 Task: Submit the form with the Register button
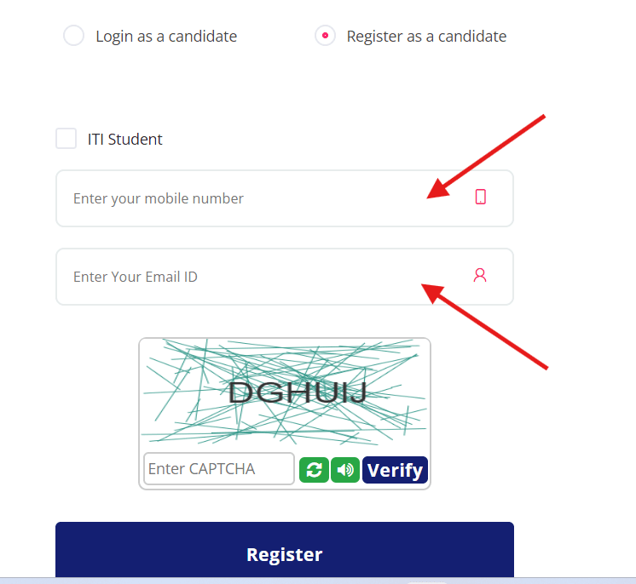pyautogui.click(x=285, y=550)
